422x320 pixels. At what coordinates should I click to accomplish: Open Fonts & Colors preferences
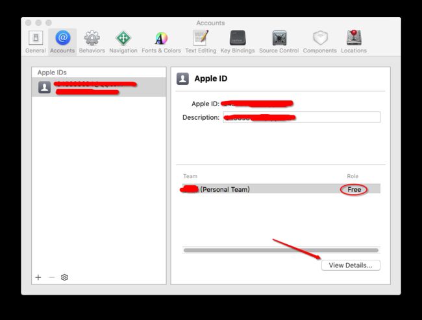[161, 42]
